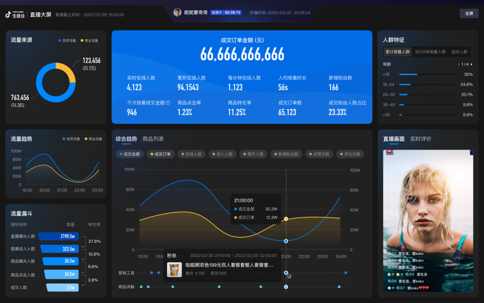Image resolution: width=484 pixels, height=303 pixels.
Task: Enable the 在线人数 series chip
Action: click(191, 154)
